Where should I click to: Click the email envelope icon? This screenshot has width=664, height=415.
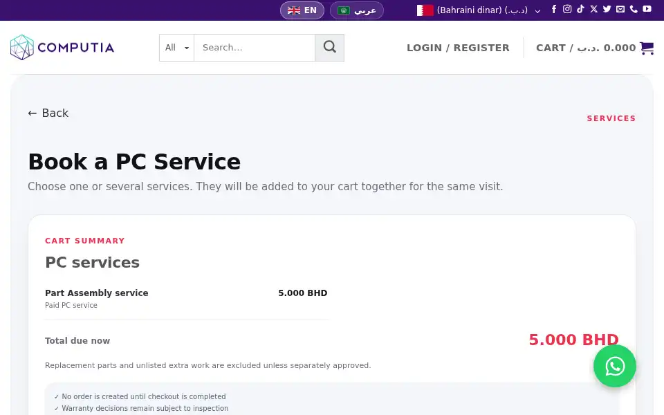coord(620,9)
